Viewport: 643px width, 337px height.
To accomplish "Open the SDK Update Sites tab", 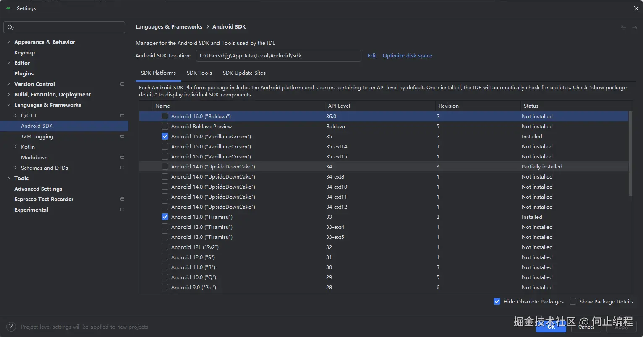I will 244,73.
